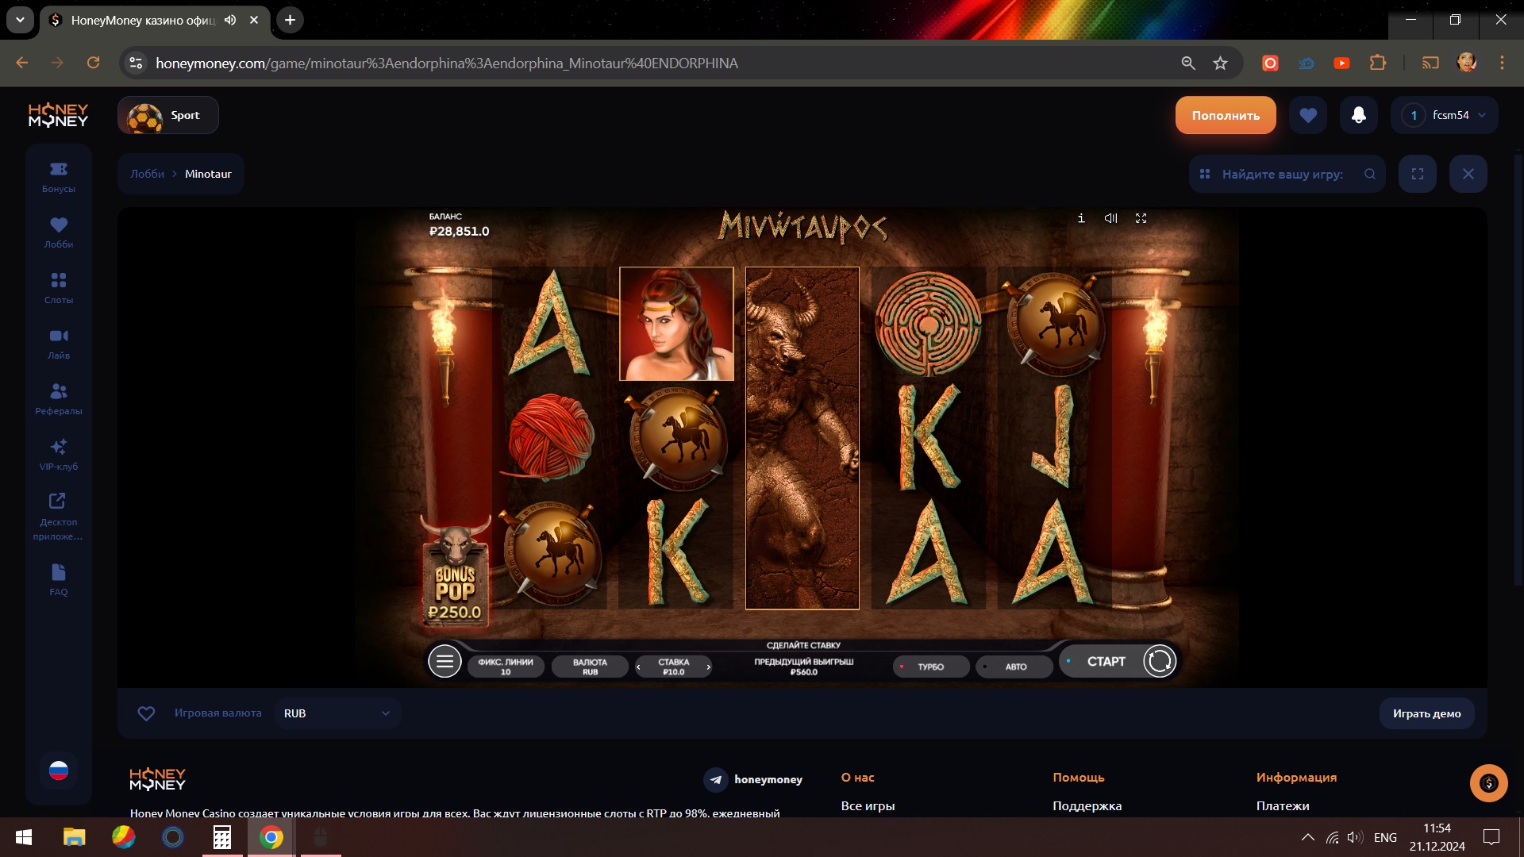Viewport: 1524px width, 857px height.
Task: Click the game search field
Action: coord(1287,174)
